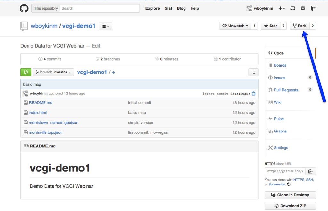Open the create new plus menu
Screen dimensions: 328x211
click(x=282, y=8)
